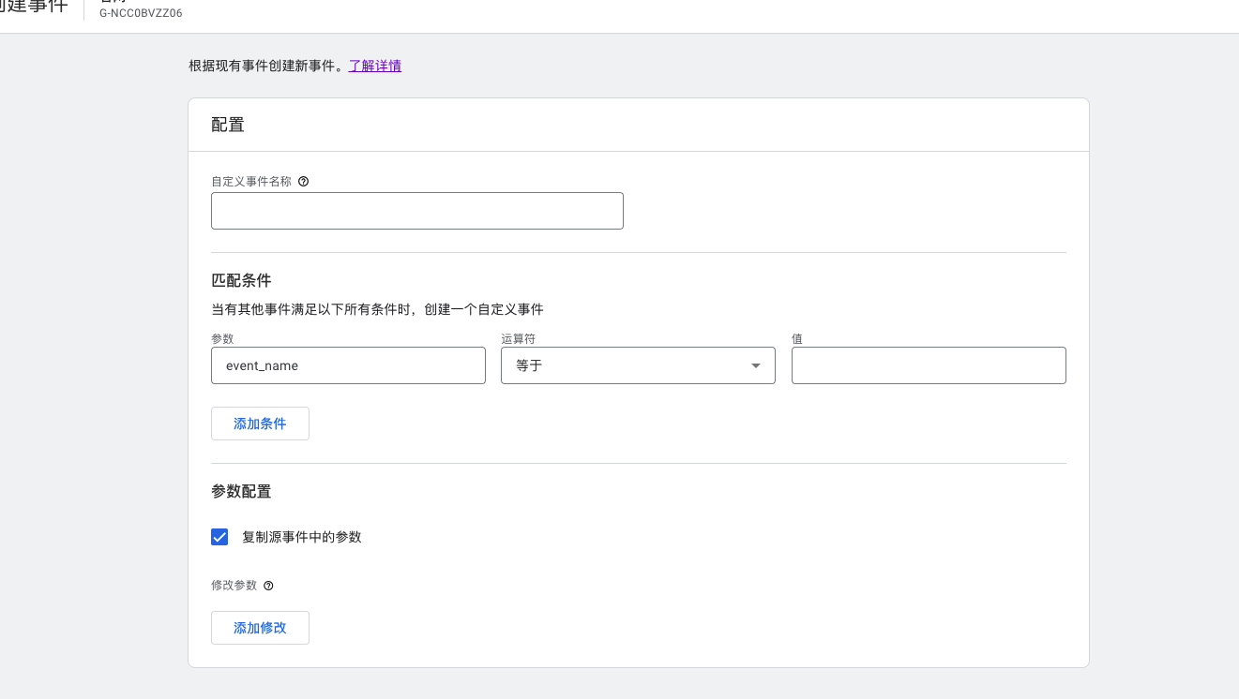
Task: Focus the empty 值 input field
Action: tap(929, 365)
